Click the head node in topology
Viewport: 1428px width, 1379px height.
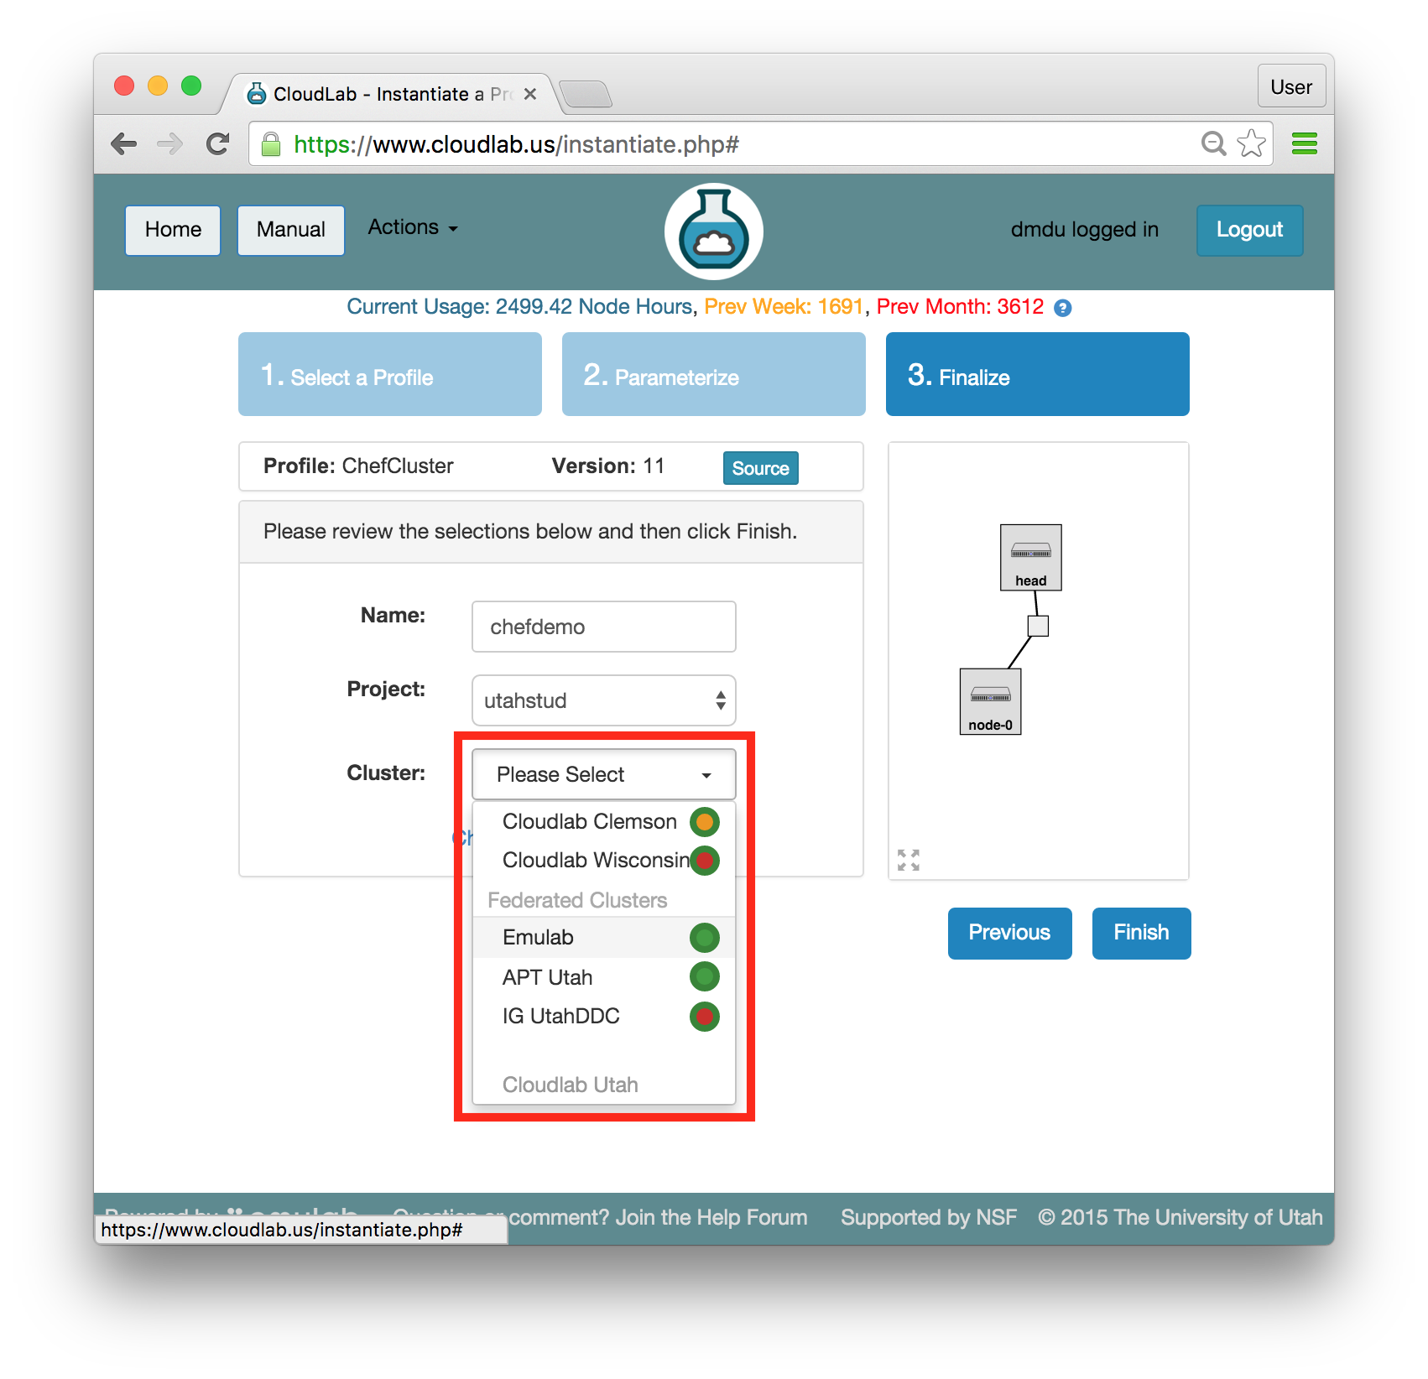coord(1031,557)
